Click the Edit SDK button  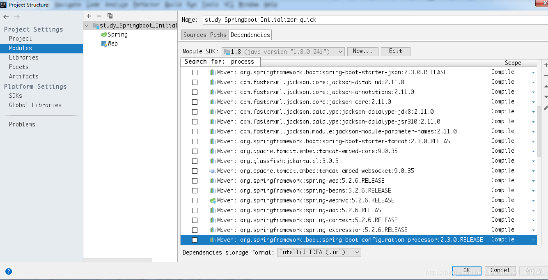396,51
